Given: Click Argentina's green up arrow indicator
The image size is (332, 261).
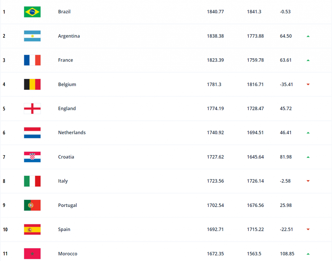Looking at the screenshot, I should click(308, 36).
